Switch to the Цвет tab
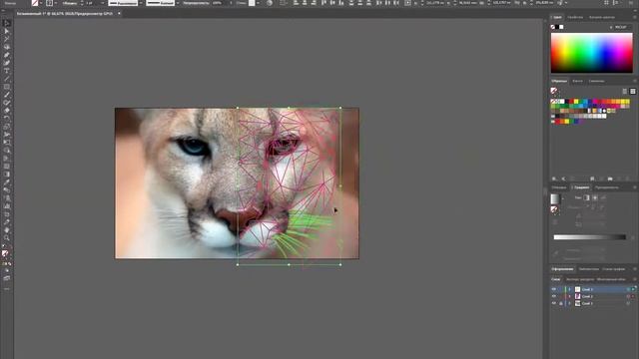 (x=557, y=18)
